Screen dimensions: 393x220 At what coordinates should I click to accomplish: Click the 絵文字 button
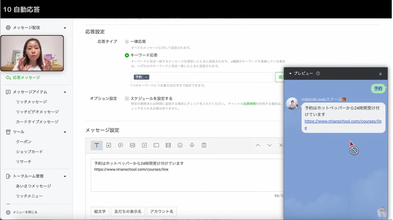[100, 211]
